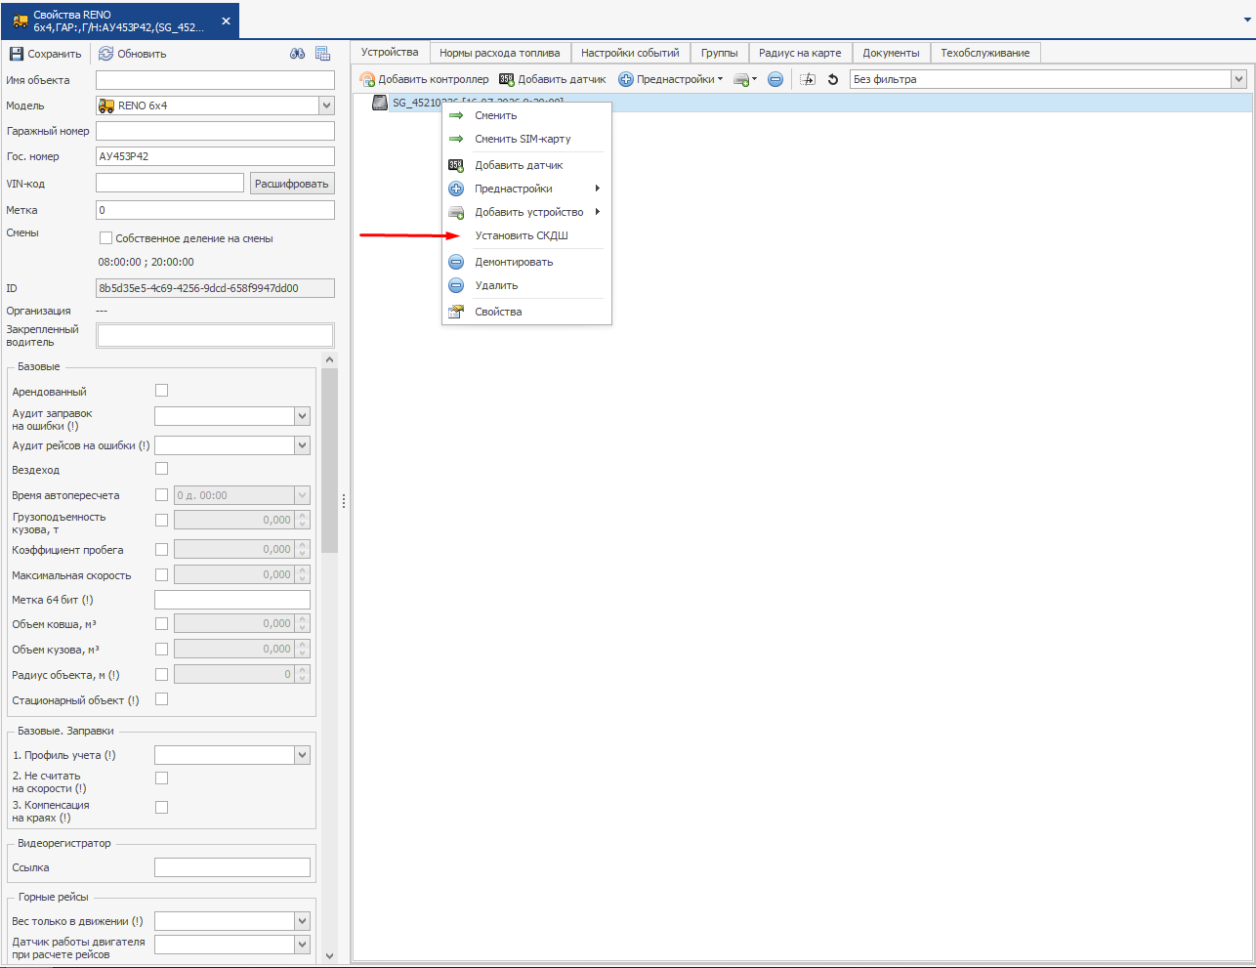The image size is (1256, 968).
Task: Toggle the Арендованный checkbox
Action: point(161,391)
